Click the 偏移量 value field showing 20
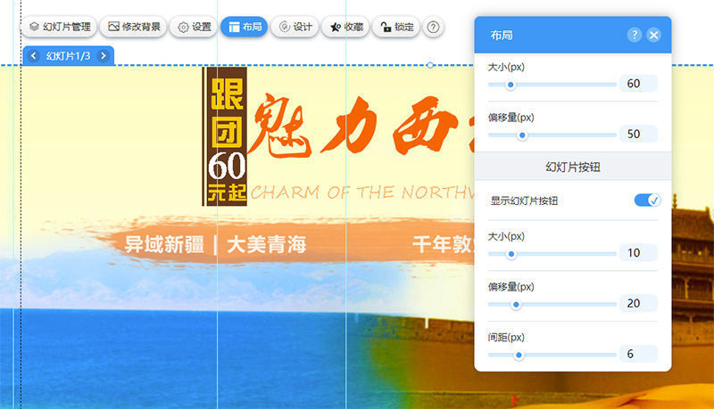The width and height of the screenshot is (714, 409). (638, 303)
